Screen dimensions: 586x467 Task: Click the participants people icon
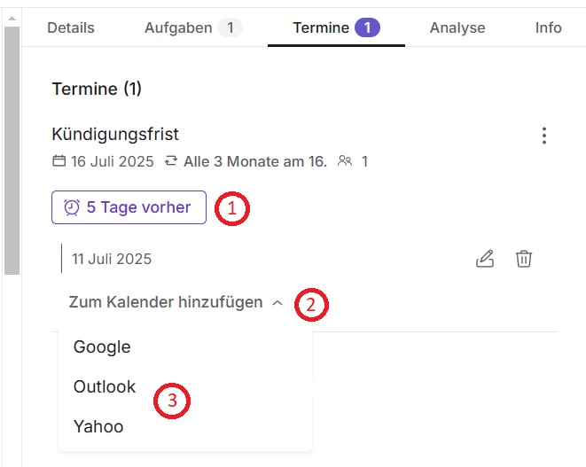click(x=346, y=161)
